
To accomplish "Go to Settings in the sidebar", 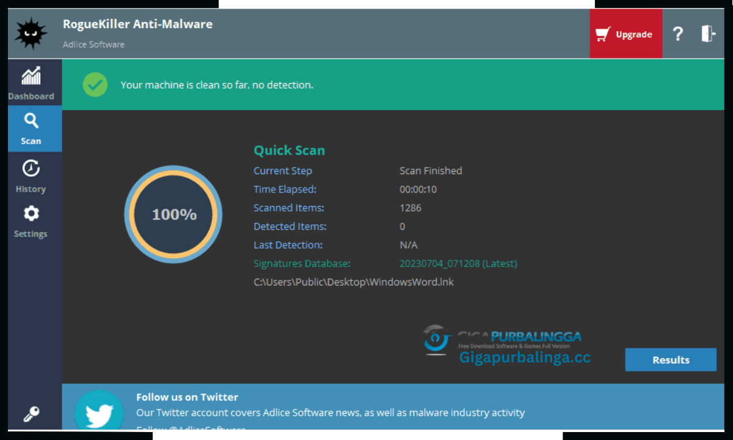I will tap(31, 221).
